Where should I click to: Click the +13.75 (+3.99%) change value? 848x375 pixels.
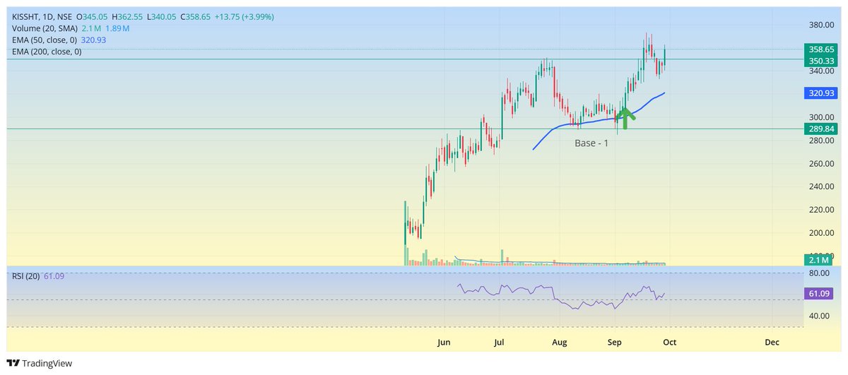(245, 16)
